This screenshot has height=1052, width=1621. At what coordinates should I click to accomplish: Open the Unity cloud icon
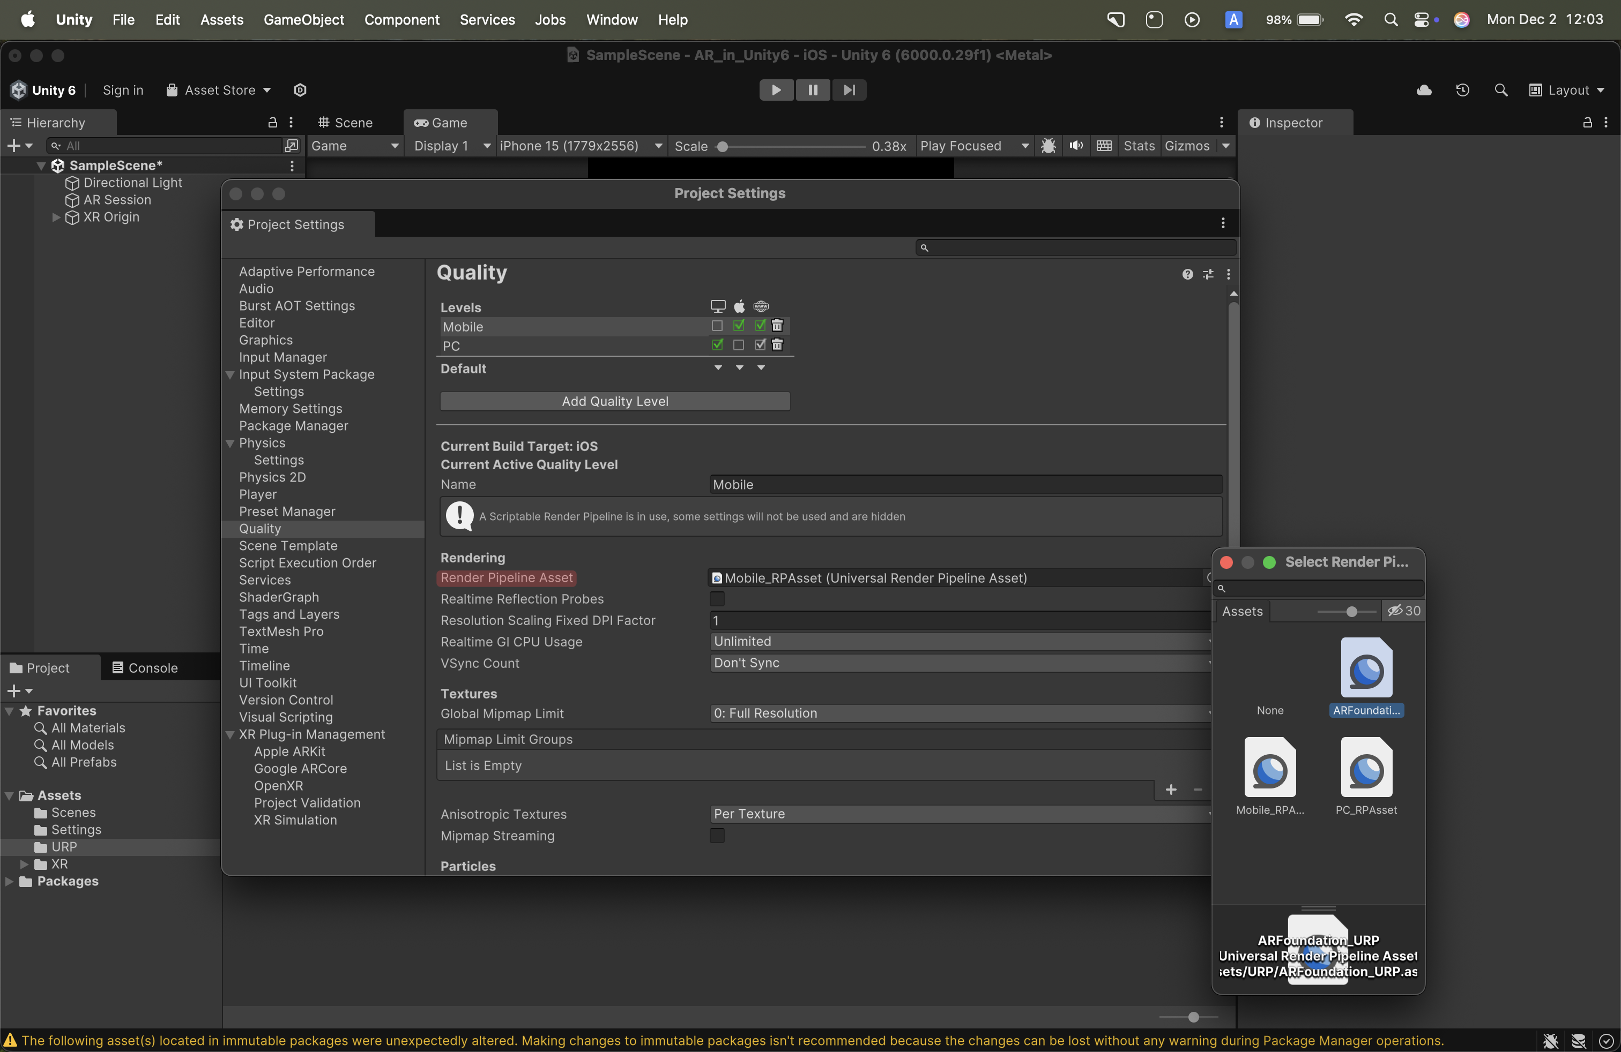click(x=1424, y=90)
